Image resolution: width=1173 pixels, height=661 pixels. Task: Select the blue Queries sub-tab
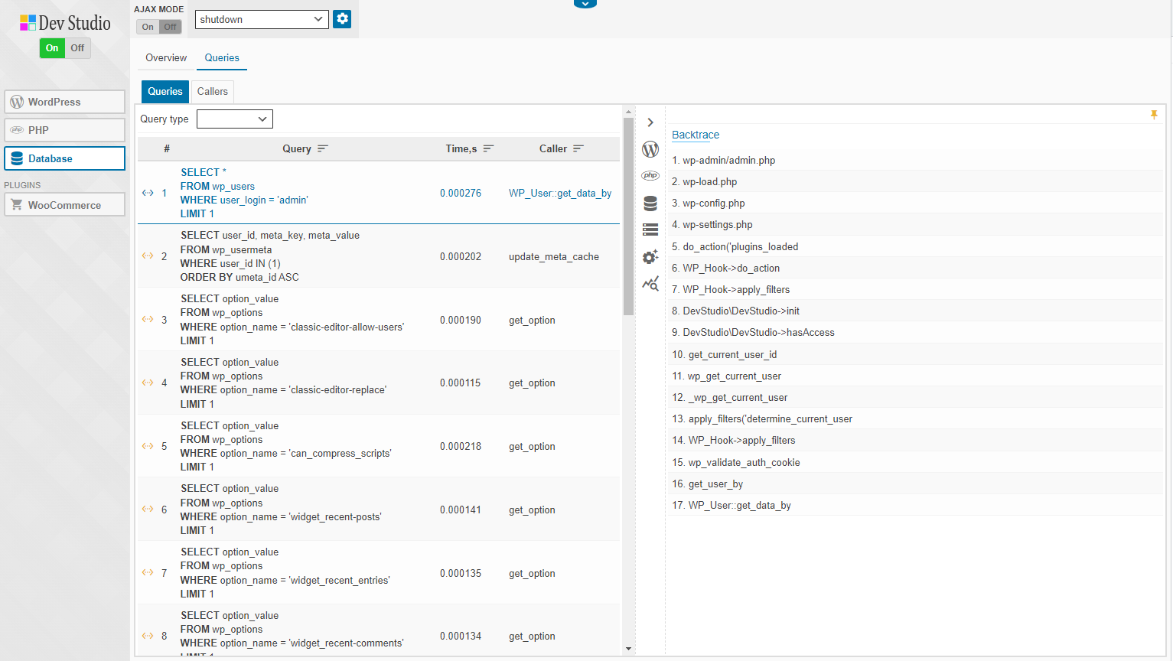click(165, 91)
